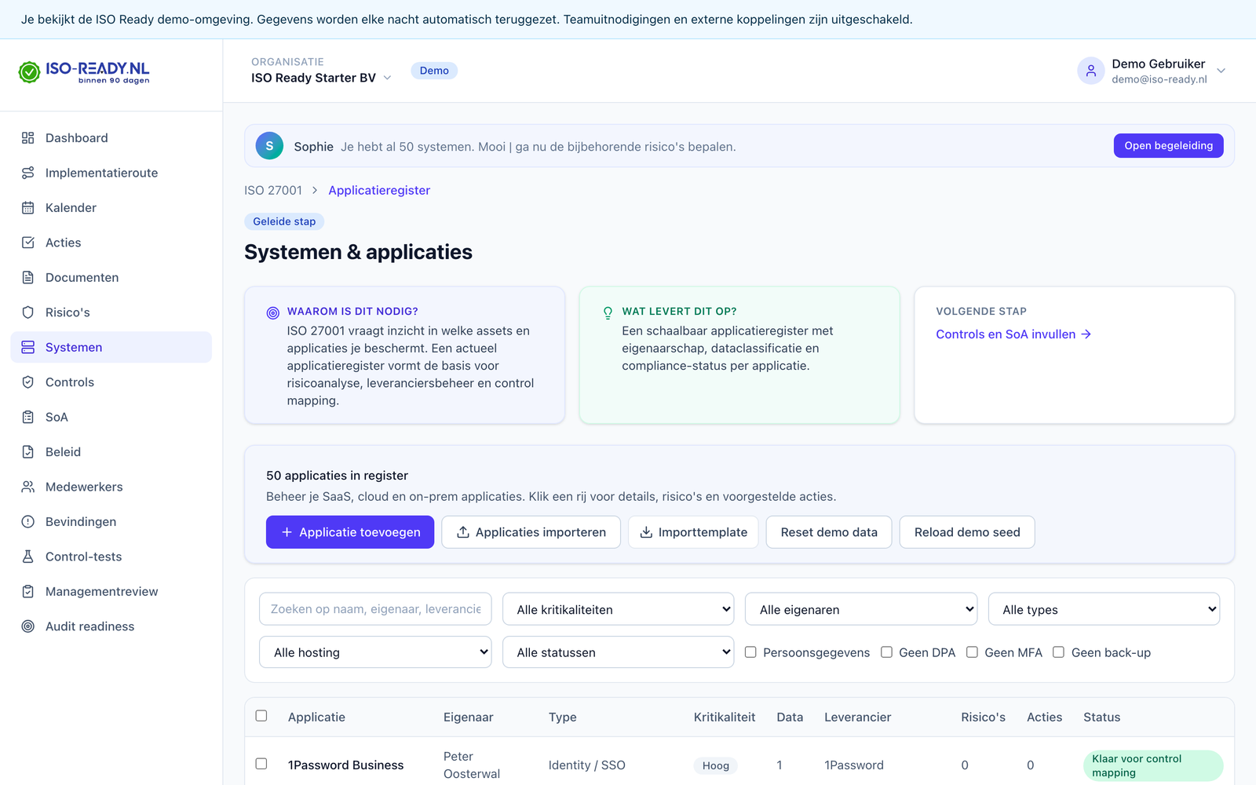Click the Acties checkmark icon
This screenshot has height=785, width=1256.
click(28, 243)
